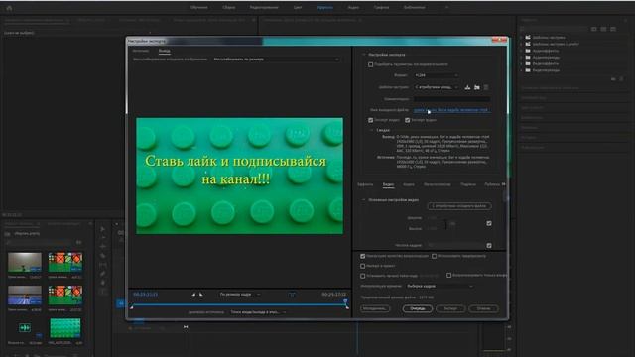
Task: Click the set in point triangle icon
Action: 194,295
